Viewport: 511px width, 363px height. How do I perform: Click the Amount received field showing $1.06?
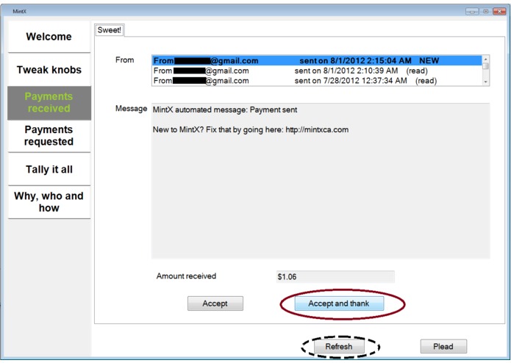335,277
